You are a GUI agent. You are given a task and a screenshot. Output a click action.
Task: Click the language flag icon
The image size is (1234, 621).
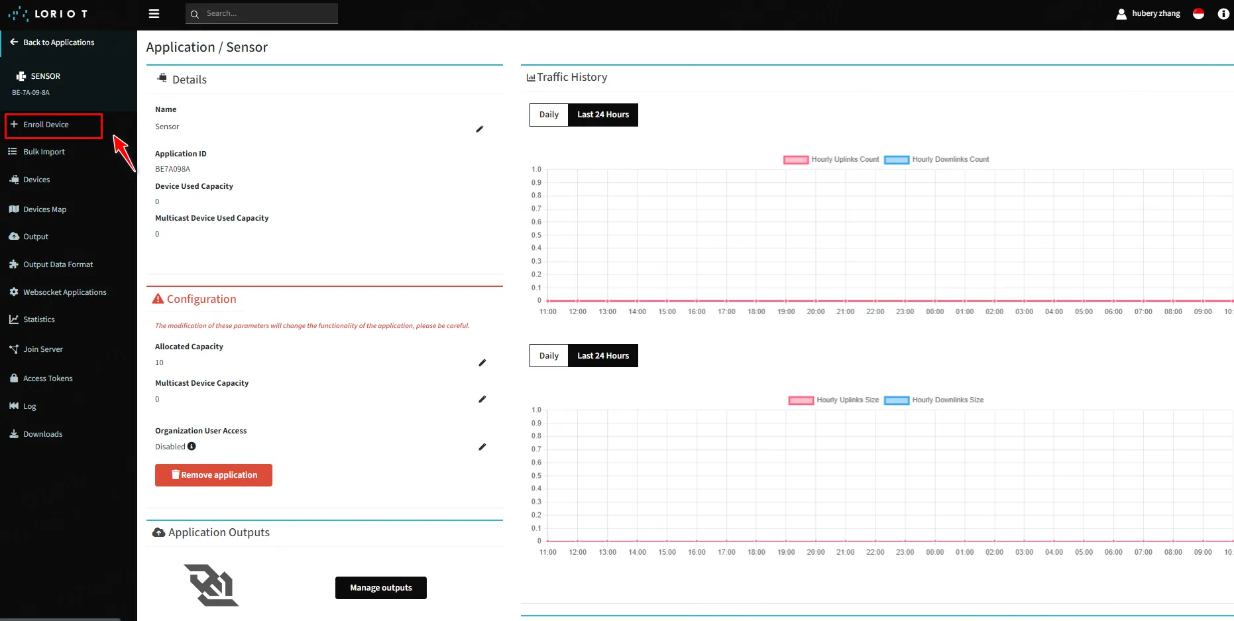(1198, 14)
